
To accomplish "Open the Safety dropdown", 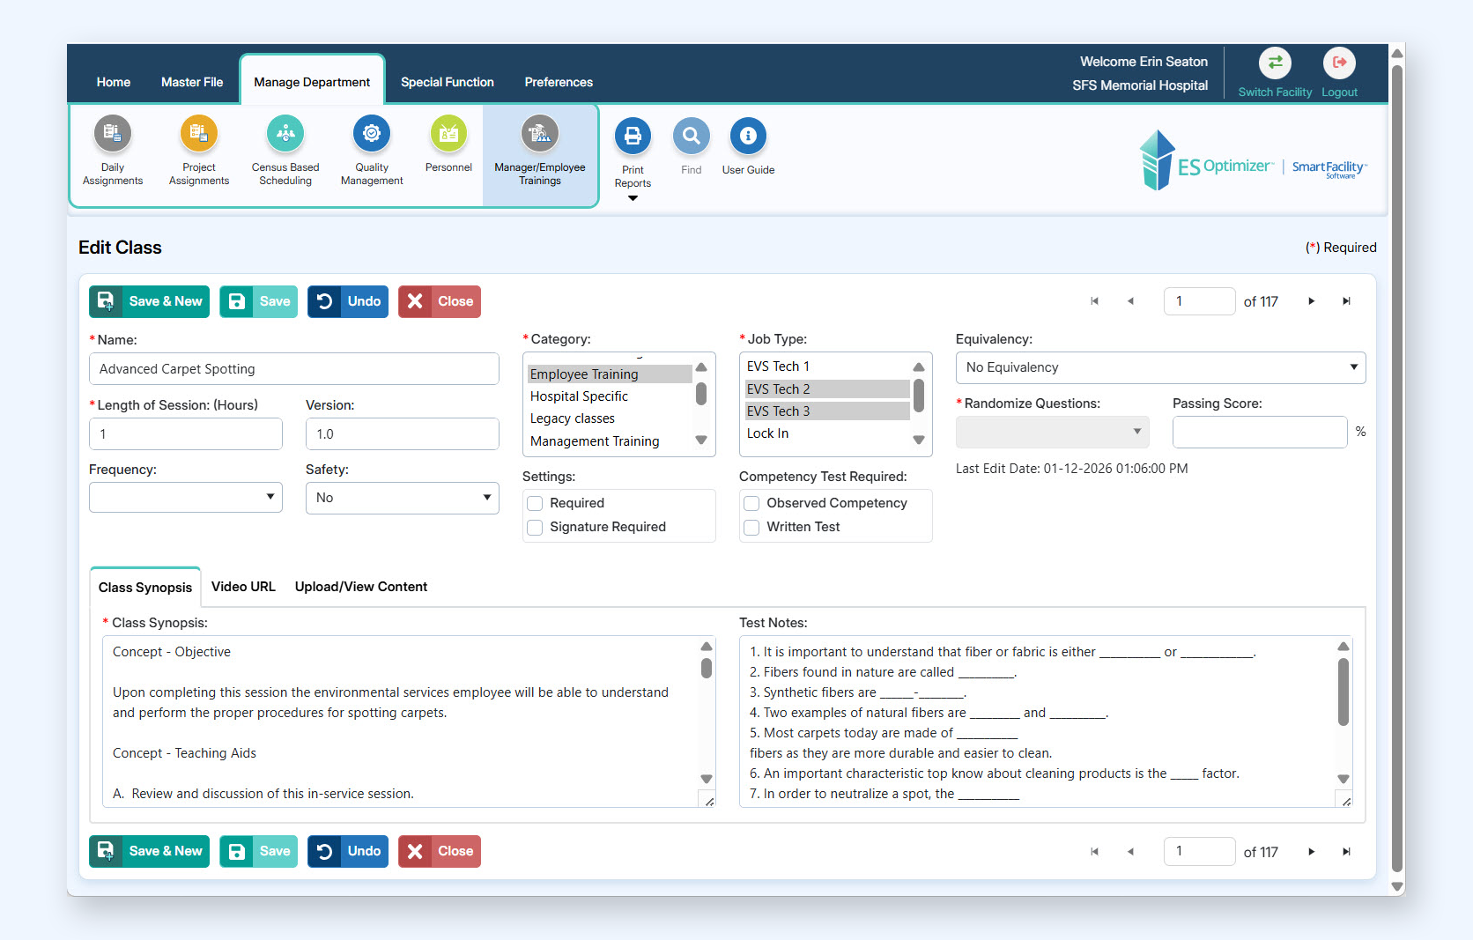I will point(402,498).
